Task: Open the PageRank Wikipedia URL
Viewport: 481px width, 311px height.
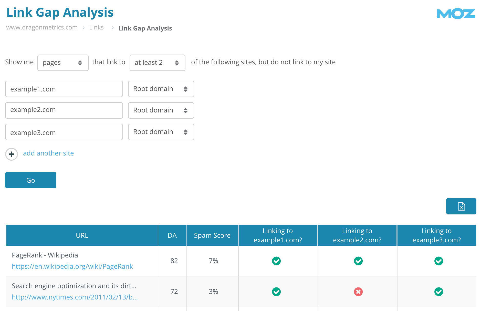Action: tap(72, 266)
